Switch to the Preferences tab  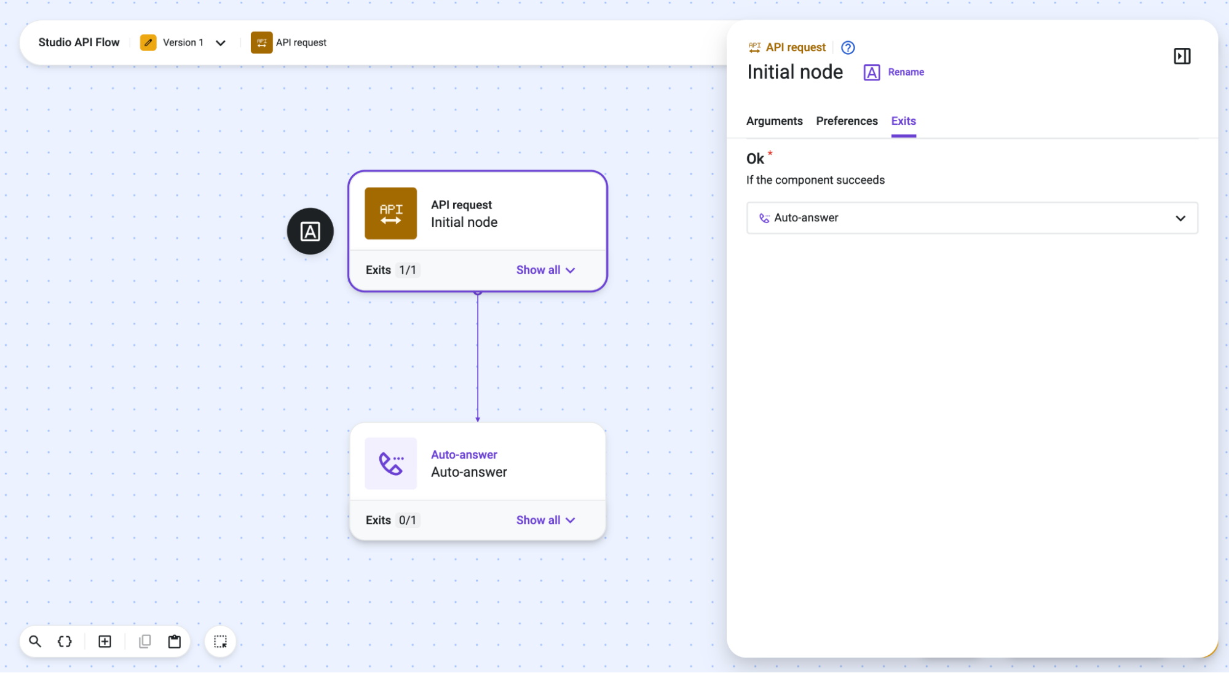point(847,121)
